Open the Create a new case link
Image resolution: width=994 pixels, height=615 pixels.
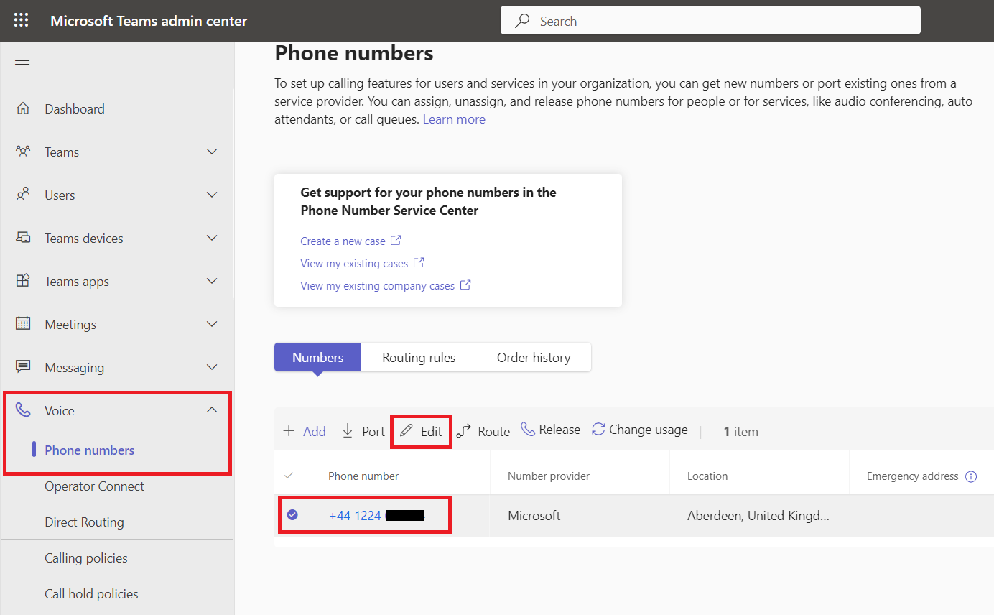(343, 241)
